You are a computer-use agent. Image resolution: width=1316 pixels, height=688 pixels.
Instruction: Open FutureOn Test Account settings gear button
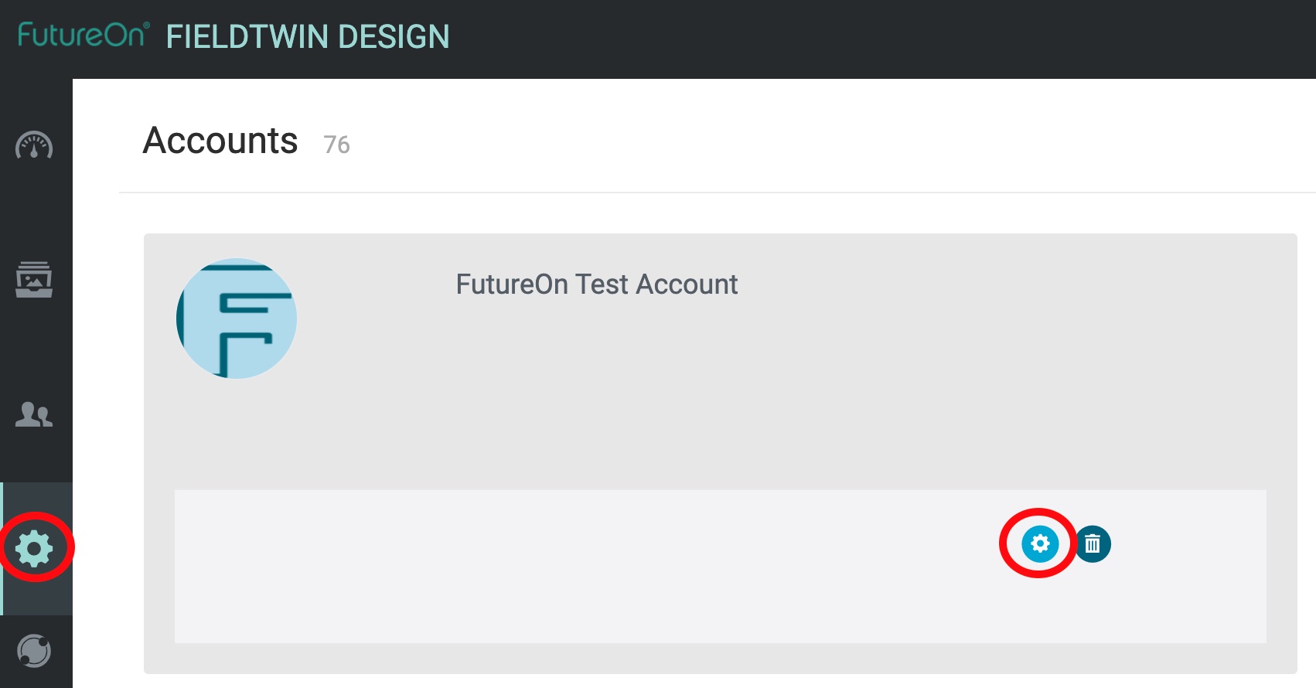point(1040,543)
